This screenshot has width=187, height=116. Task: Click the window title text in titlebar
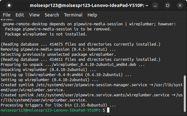point(89,5)
